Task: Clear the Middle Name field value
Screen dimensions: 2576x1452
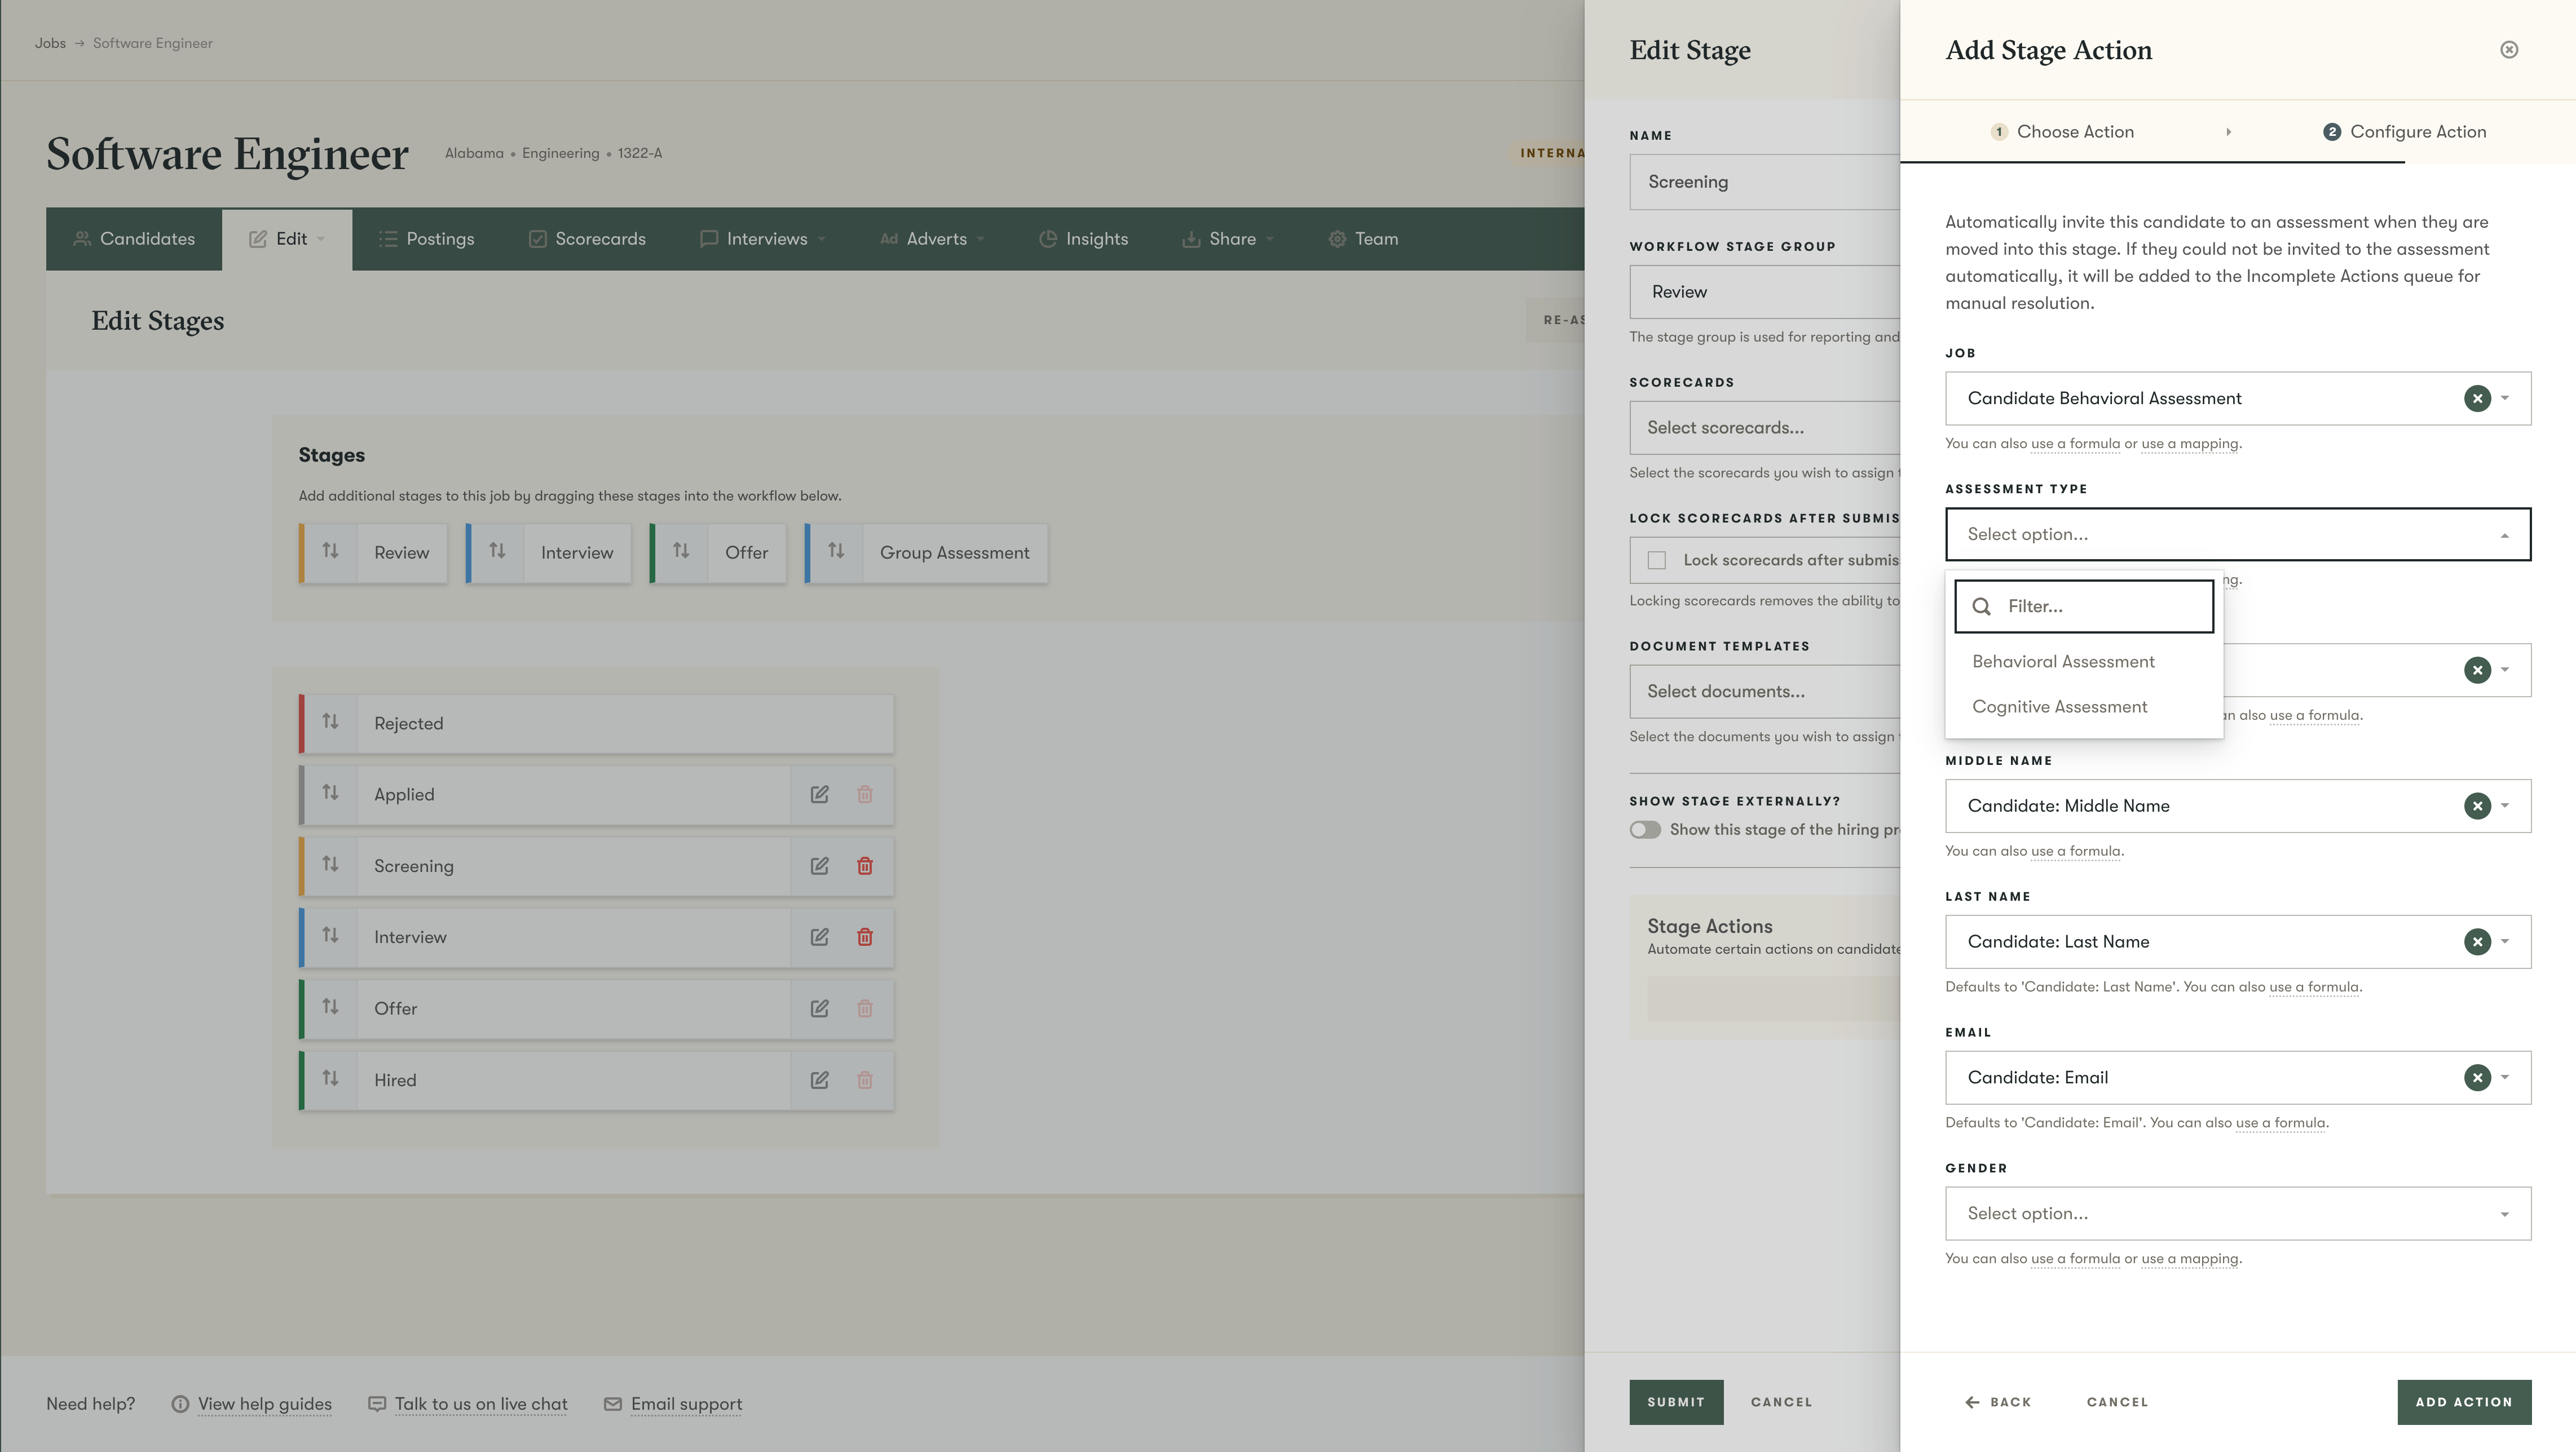Action: point(2476,805)
